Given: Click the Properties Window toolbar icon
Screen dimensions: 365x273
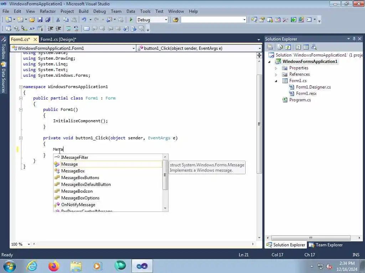Looking at the screenshot, I should (262, 20).
